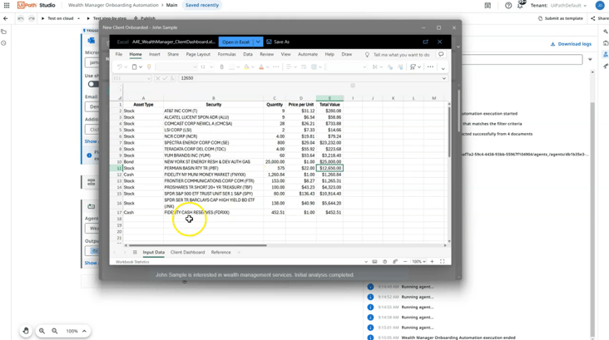Pop out the Excel viewer to new window

click(426, 42)
